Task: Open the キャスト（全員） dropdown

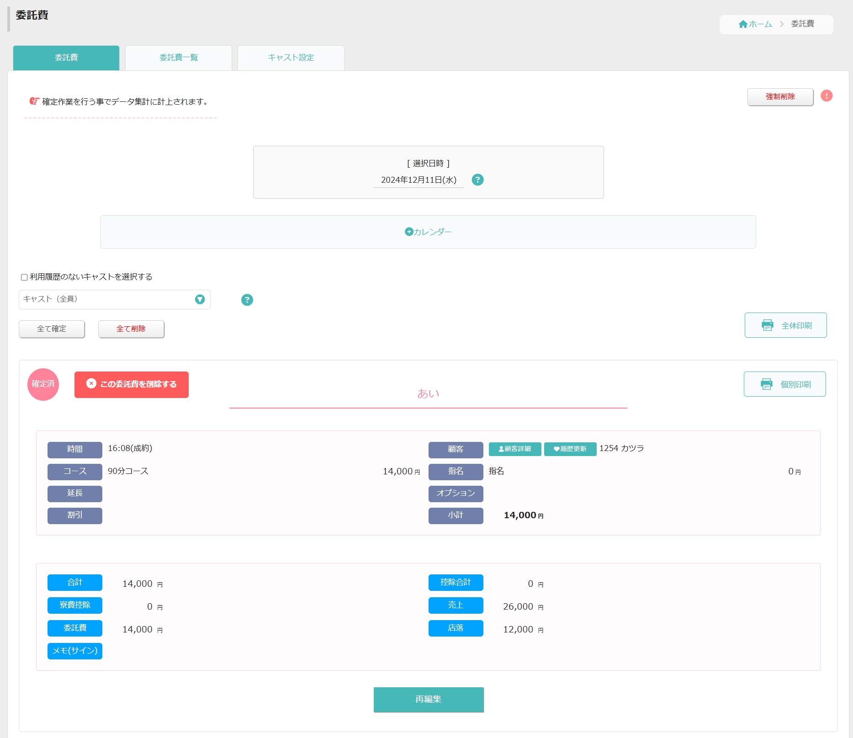Action: click(x=115, y=299)
